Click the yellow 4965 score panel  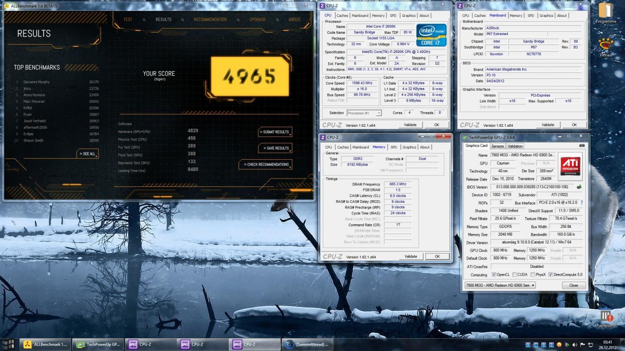click(x=249, y=77)
